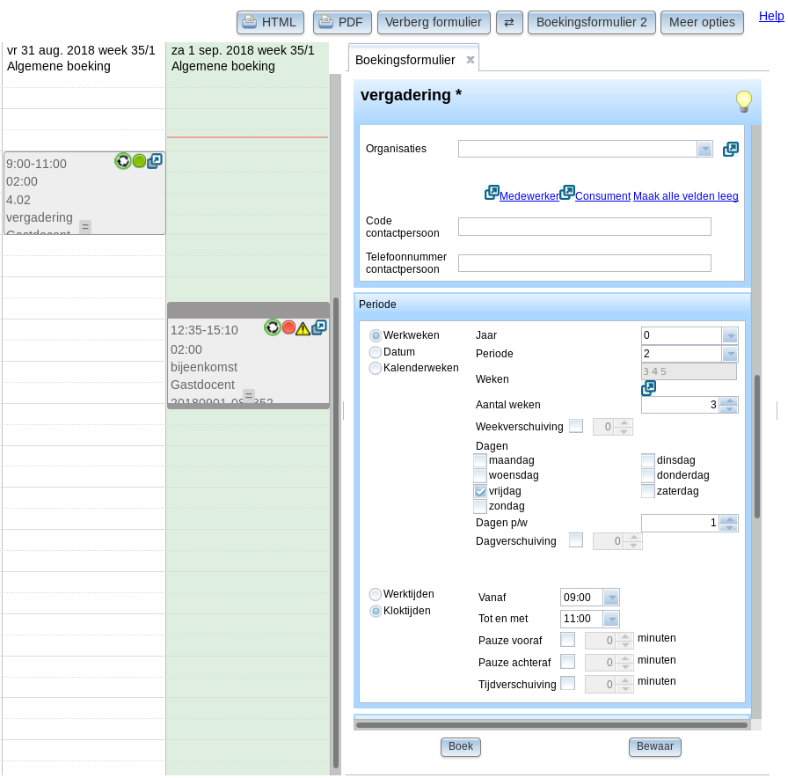
Task: Select the Datum radio button
Action: point(376,352)
